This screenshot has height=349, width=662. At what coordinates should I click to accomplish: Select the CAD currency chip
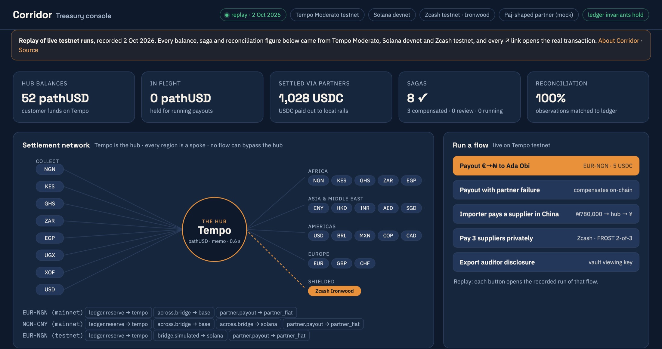pyautogui.click(x=411, y=236)
